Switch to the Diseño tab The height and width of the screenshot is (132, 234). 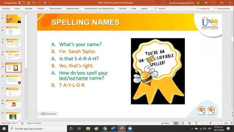41,8
